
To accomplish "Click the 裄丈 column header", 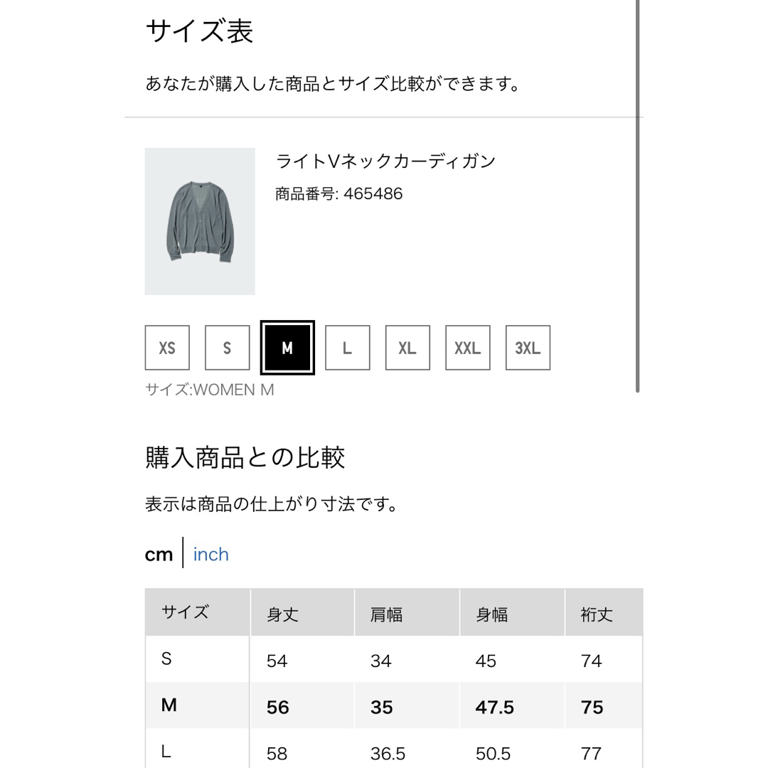I will 604,613.
